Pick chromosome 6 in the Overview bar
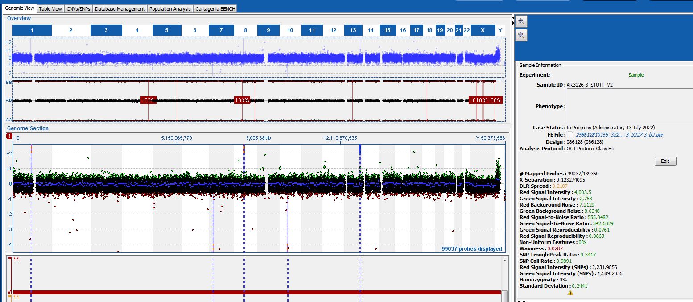 point(195,30)
